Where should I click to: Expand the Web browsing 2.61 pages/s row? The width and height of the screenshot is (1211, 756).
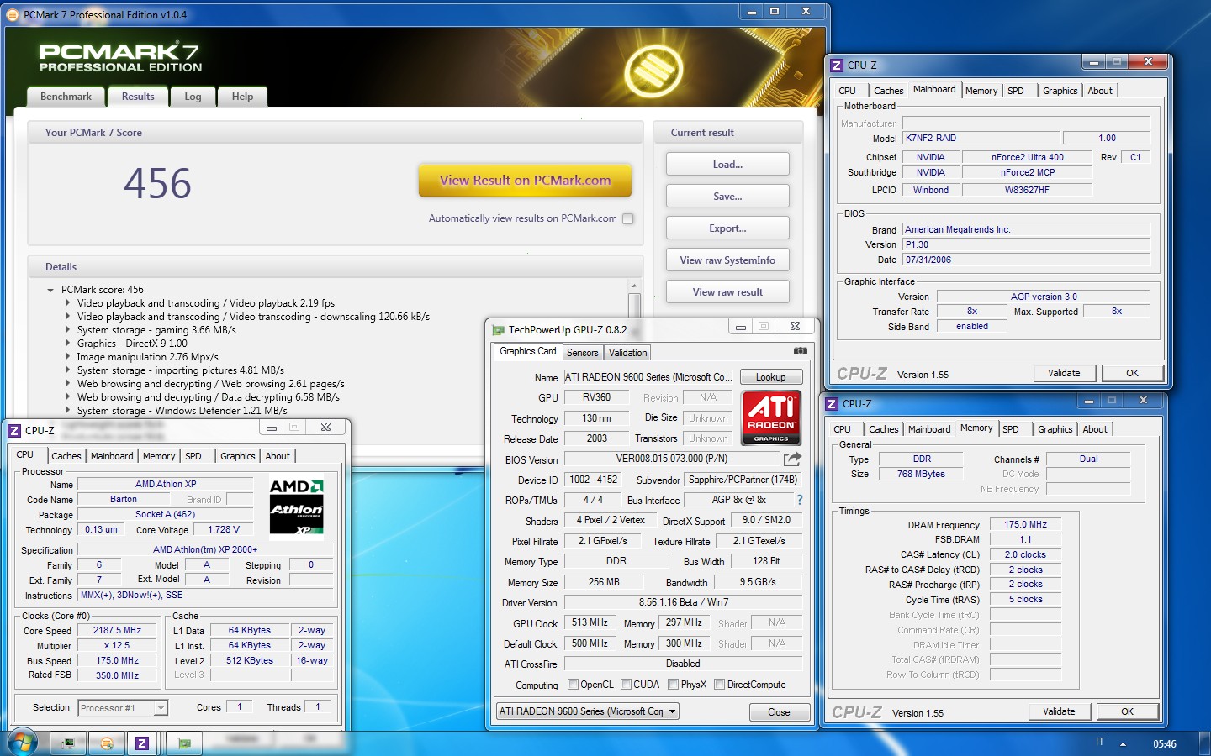pyautogui.click(x=68, y=384)
